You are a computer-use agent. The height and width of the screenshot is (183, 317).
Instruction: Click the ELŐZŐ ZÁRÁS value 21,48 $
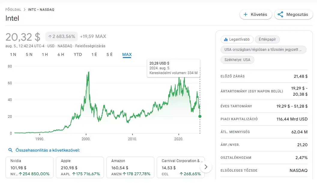tap(300, 76)
